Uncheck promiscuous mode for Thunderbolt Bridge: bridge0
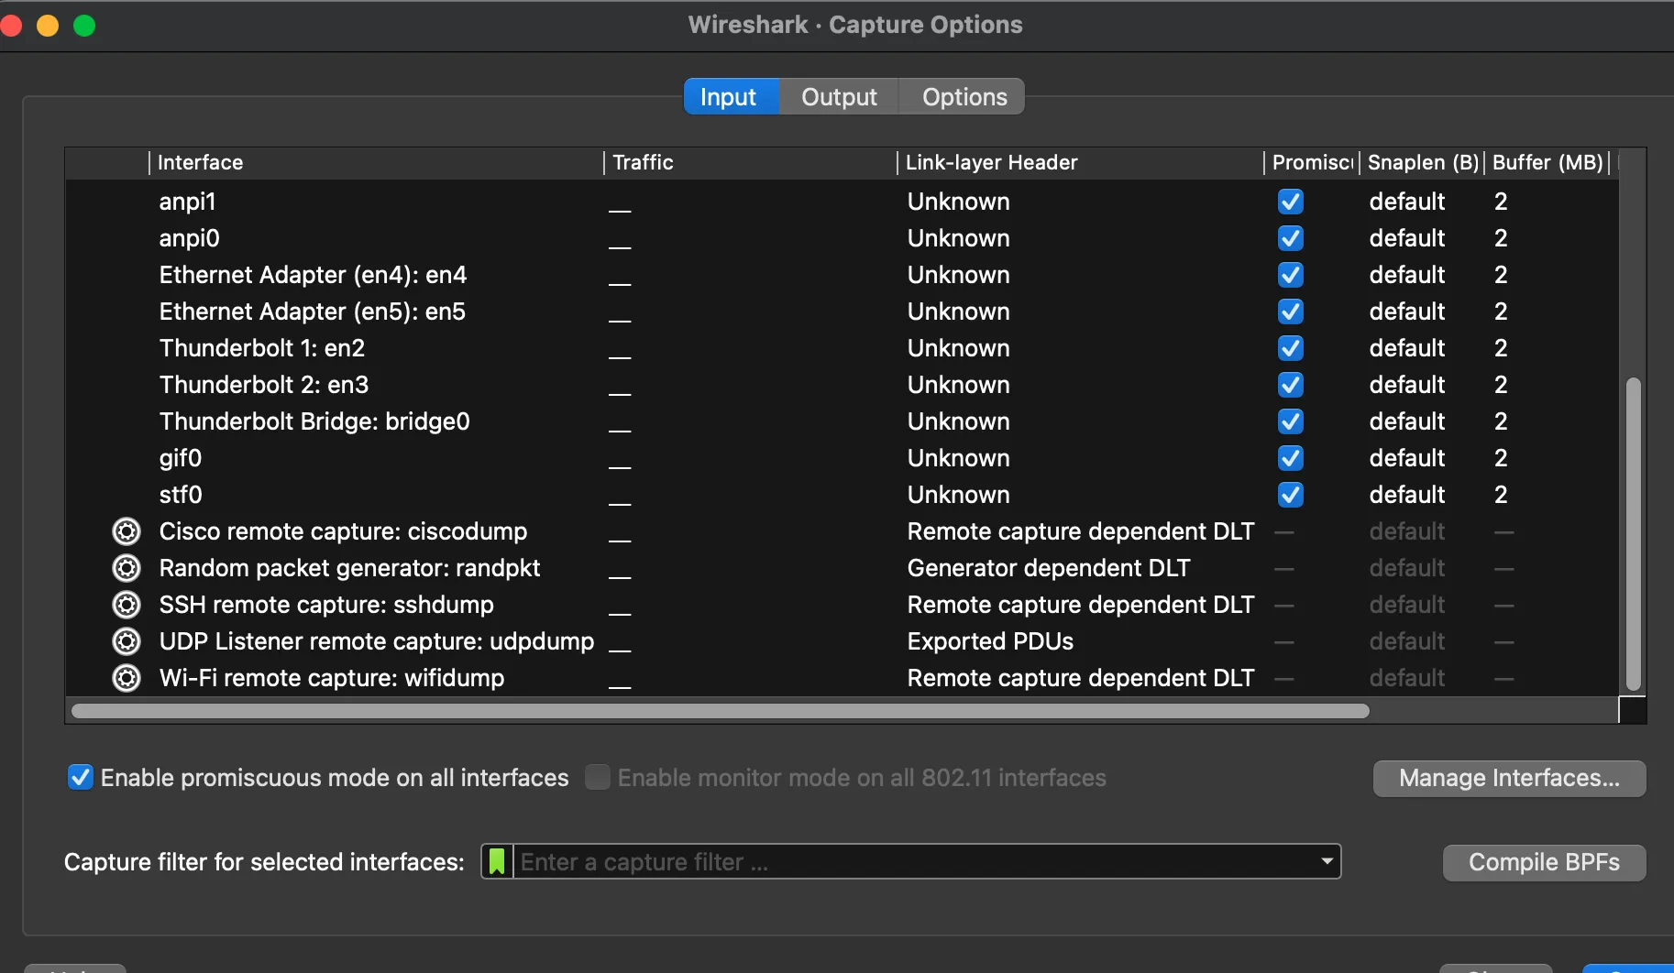The image size is (1674, 973). [x=1290, y=421]
